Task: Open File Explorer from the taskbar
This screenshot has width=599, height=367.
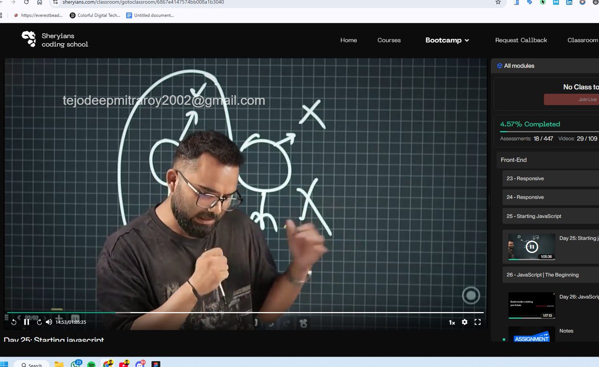Action: [x=59, y=364]
